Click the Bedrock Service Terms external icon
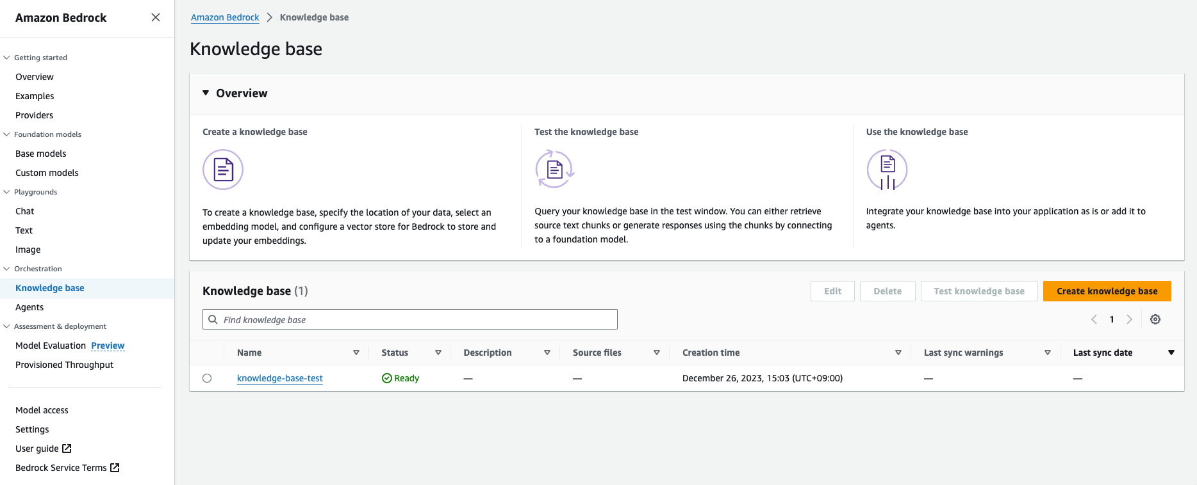This screenshot has width=1197, height=485. coord(115,468)
